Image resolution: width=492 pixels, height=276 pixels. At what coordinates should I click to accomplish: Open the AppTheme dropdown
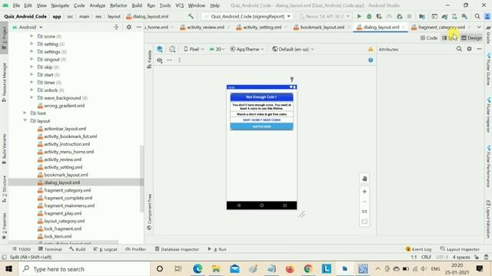coord(247,49)
